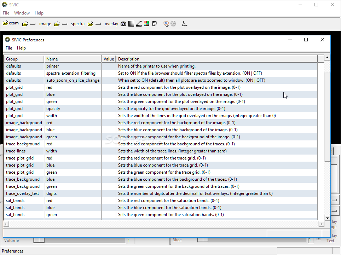The image size is (341, 255).
Task: Click vertical scrollbar up arrow in Preferences
Action: click(x=327, y=58)
